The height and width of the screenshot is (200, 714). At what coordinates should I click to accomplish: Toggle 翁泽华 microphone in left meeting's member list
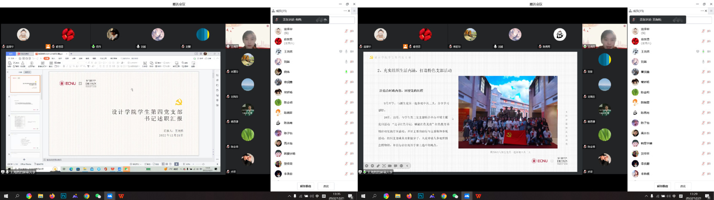tap(346, 31)
